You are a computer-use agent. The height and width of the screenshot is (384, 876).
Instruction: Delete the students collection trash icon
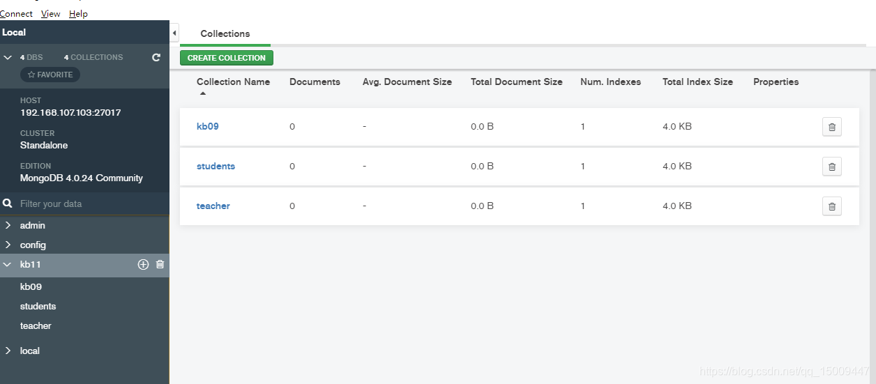(831, 167)
